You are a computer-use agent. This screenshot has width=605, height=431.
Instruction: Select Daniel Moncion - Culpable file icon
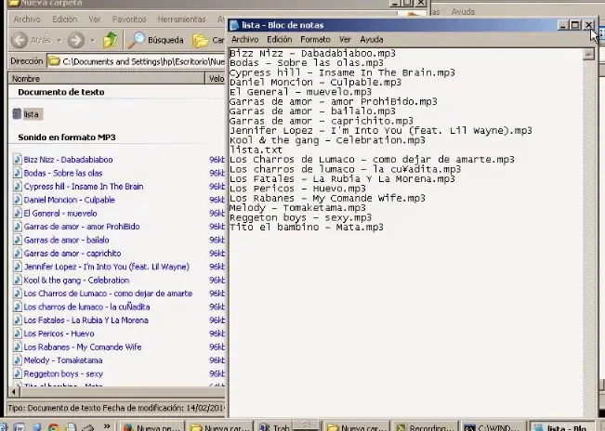[x=17, y=200]
